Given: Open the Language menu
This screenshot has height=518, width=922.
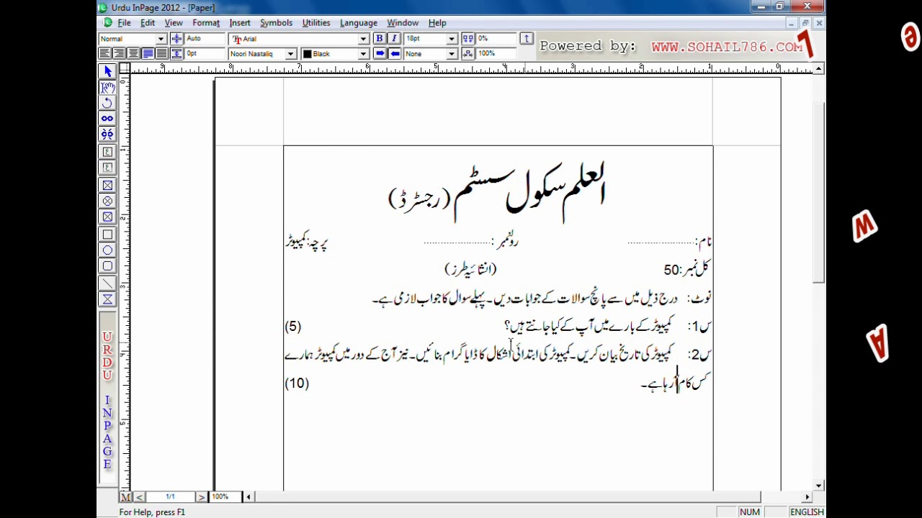Looking at the screenshot, I should coord(359,23).
